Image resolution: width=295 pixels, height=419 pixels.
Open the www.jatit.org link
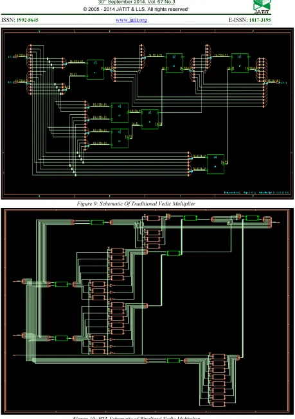click(131, 20)
